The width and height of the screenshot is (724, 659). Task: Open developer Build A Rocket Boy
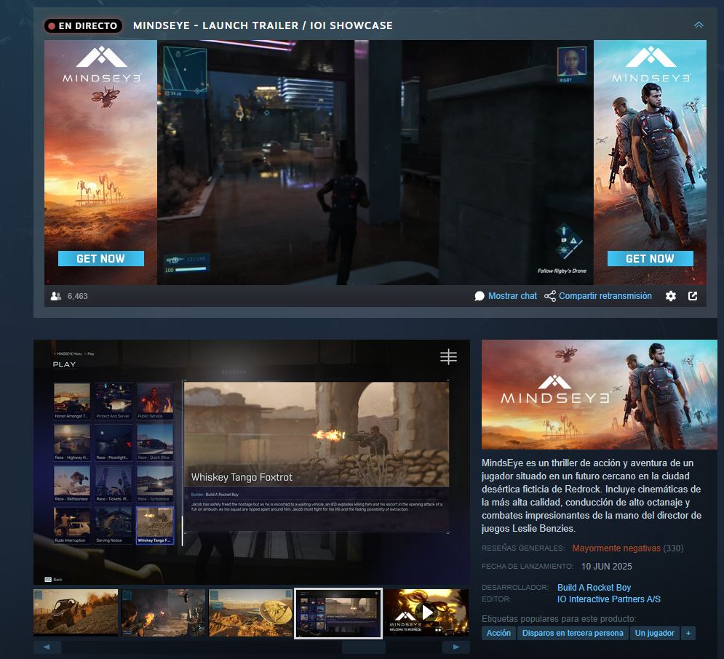point(594,588)
